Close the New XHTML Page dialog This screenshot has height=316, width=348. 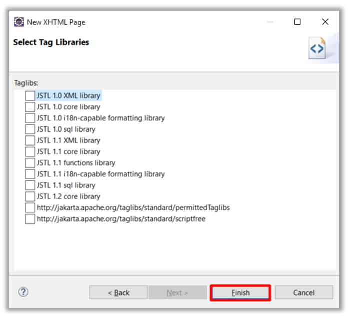(x=325, y=22)
